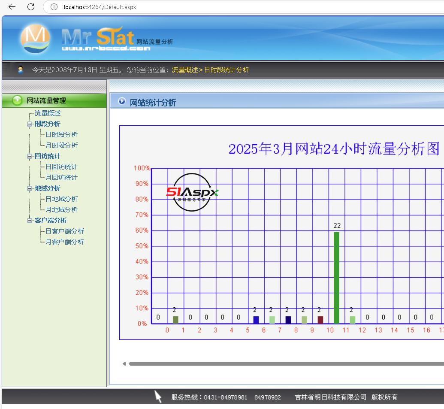444x409 pixels.
Task: Open 流量概述 in the sidebar tree
Action: [48, 113]
